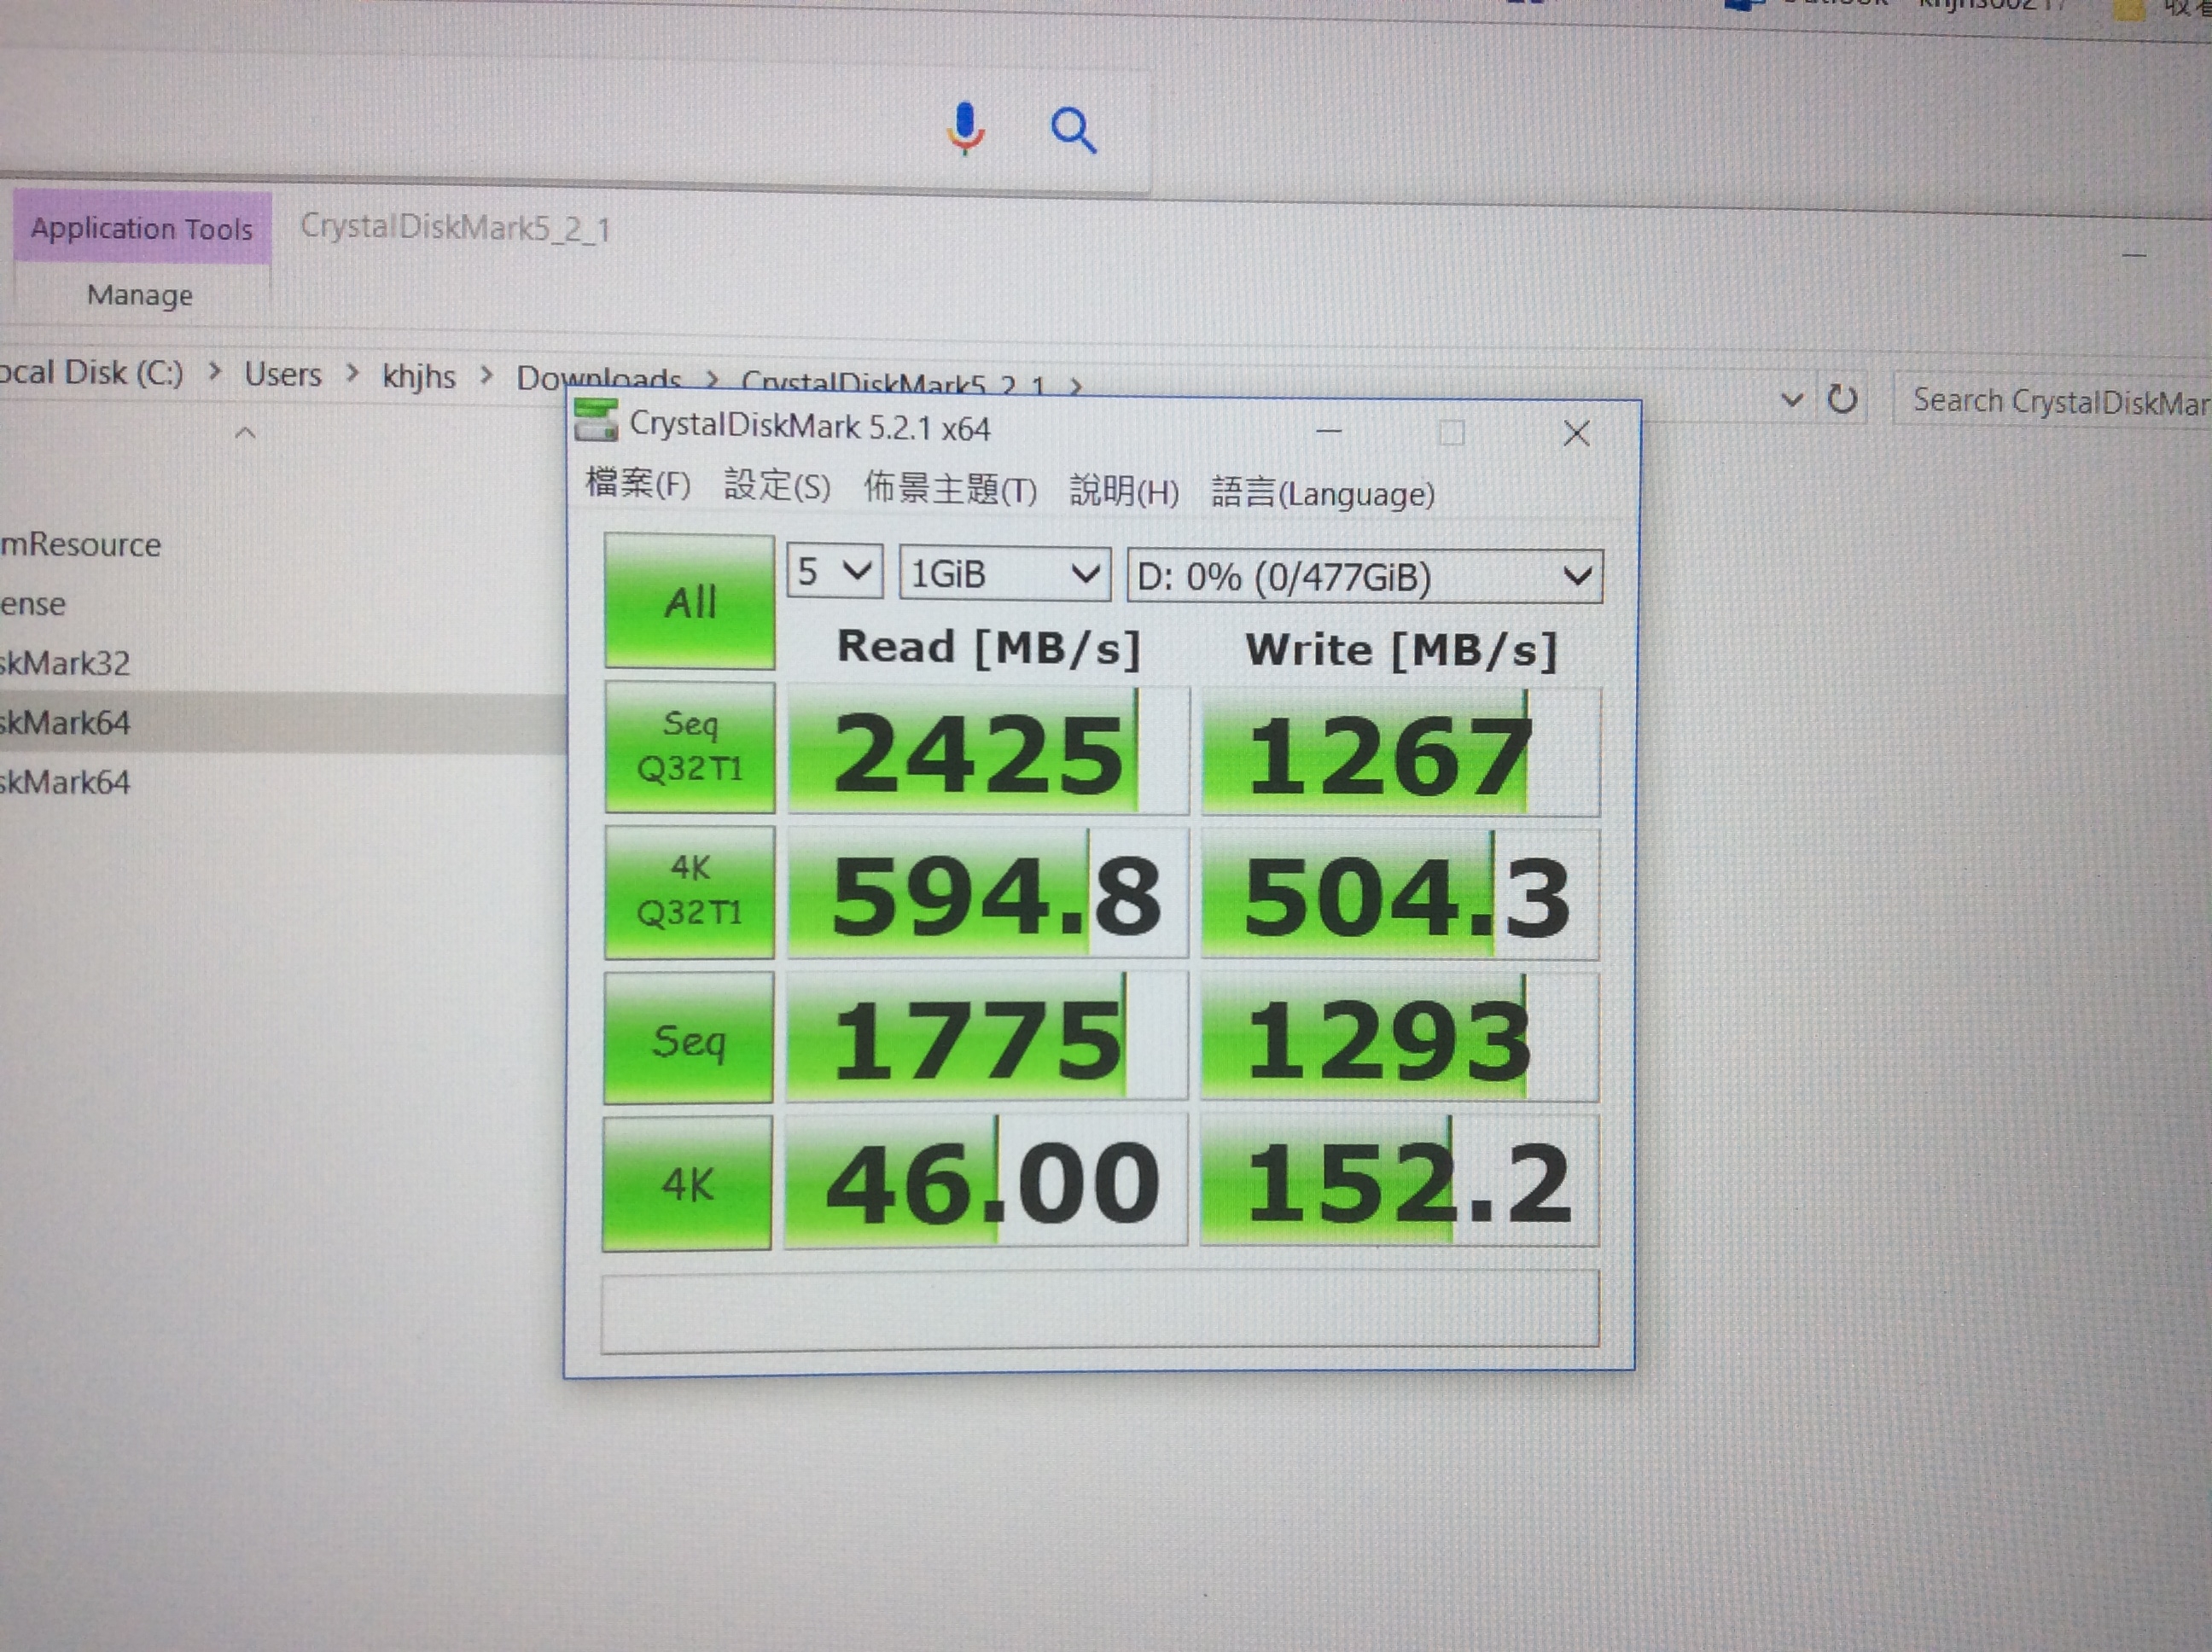Open the 1GiB test size dropdown

pyautogui.click(x=1004, y=574)
